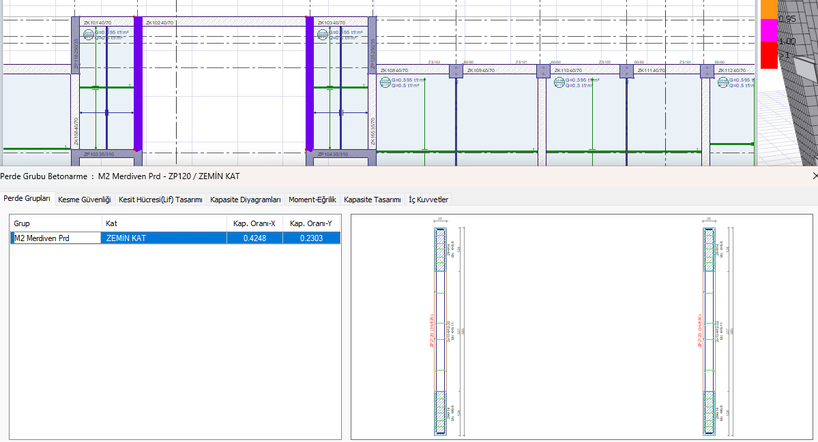This screenshot has height=442, width=818.
Task: Select the slab load symbol under ZK110
Action: click(x=559, y=82)
